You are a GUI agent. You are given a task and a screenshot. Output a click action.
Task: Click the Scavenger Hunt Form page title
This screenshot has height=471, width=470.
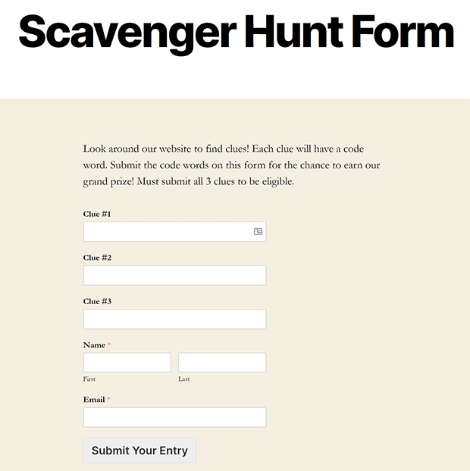pos(237,33)
